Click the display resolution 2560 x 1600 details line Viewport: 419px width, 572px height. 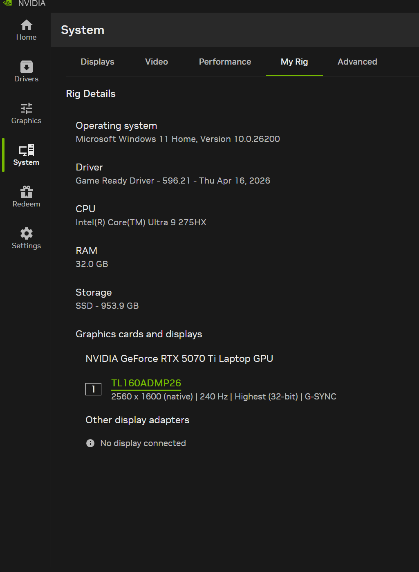pos(224,397)
